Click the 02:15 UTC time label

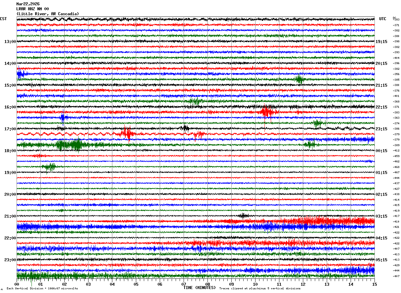coord(381,194)
